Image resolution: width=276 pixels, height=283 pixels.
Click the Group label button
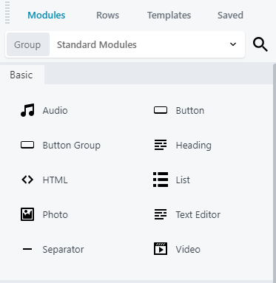tap(28, 44)
